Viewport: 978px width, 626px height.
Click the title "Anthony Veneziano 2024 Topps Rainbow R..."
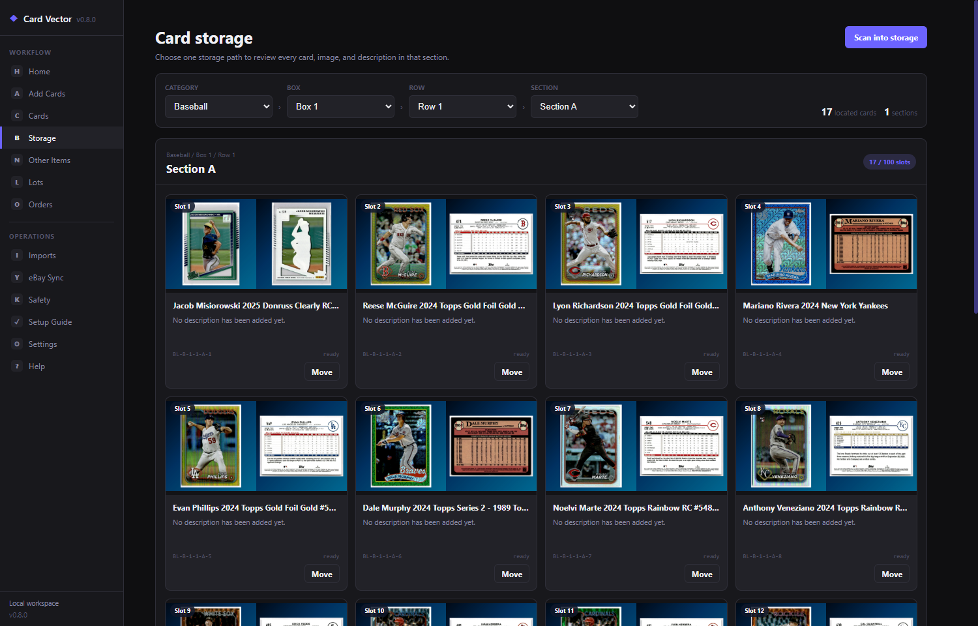[825, 508]
